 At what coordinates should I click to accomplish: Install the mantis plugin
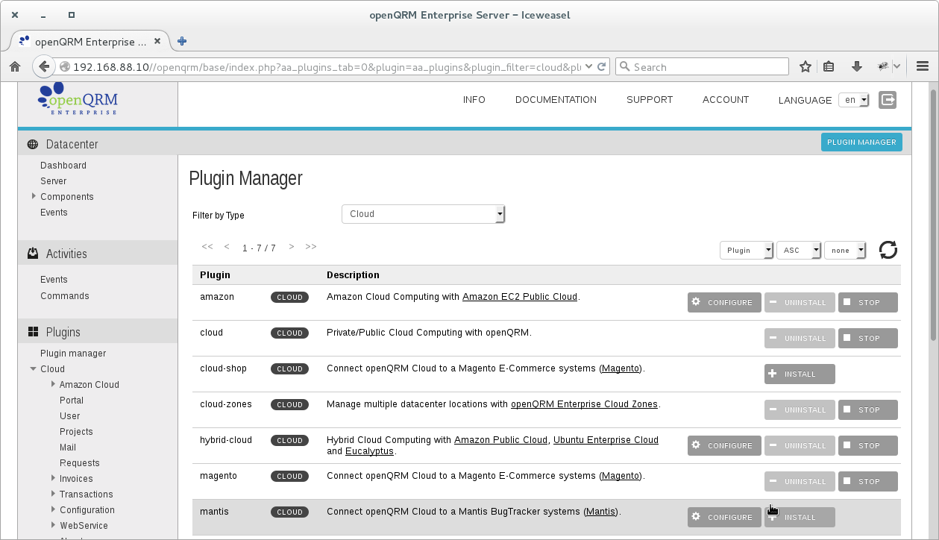coord(800,517)
